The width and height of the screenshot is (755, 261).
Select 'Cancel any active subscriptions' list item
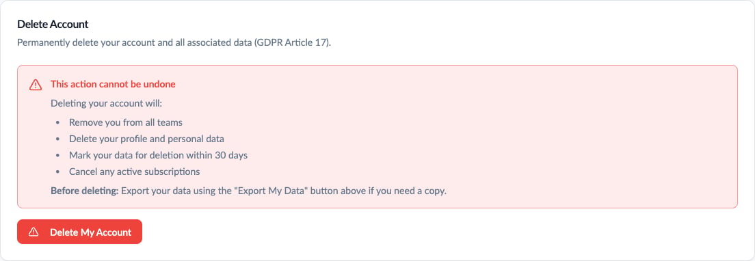134,171
